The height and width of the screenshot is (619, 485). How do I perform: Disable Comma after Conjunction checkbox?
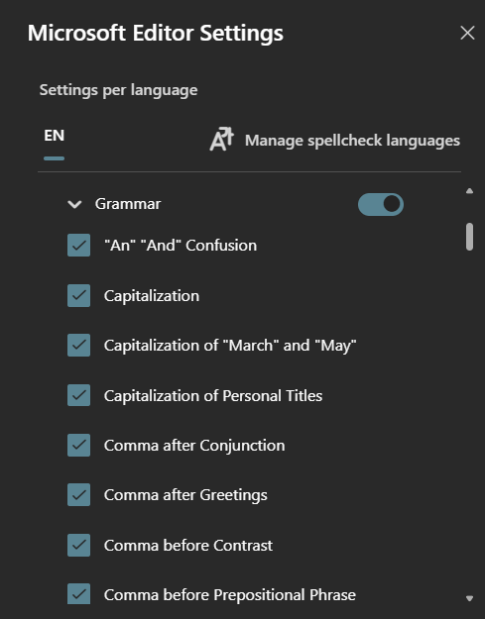(78, 445)
